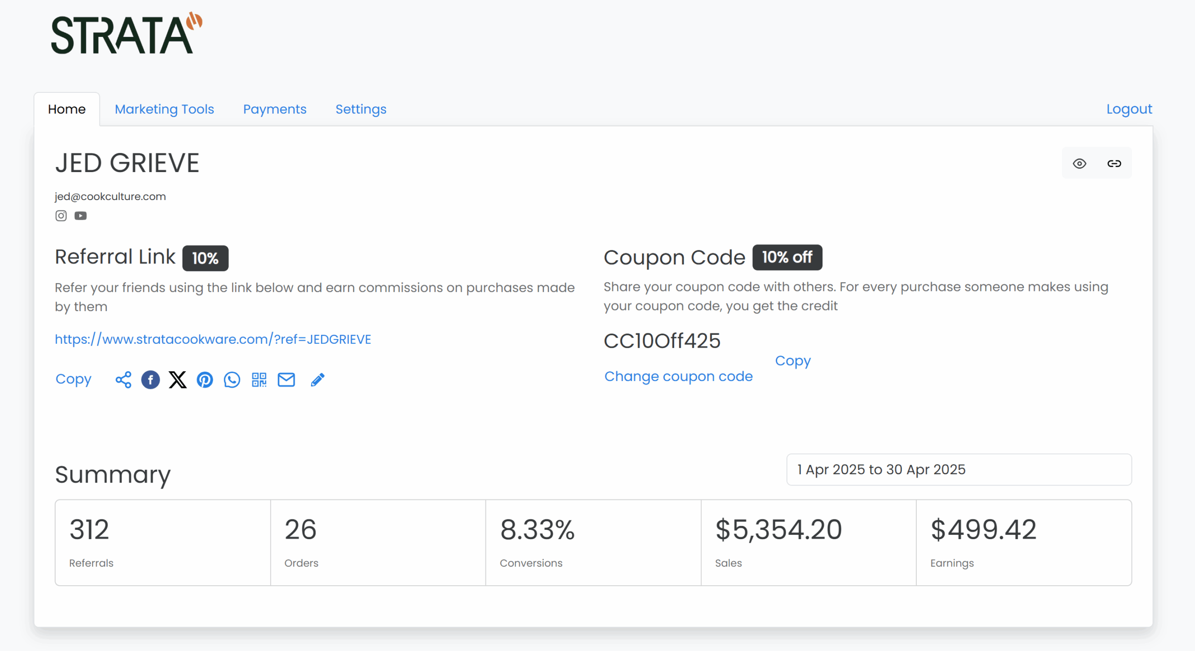The height and width of the screenshot is (651, 1195).
Task: Share referral link via WhatsApp
Action: [232, 380]
